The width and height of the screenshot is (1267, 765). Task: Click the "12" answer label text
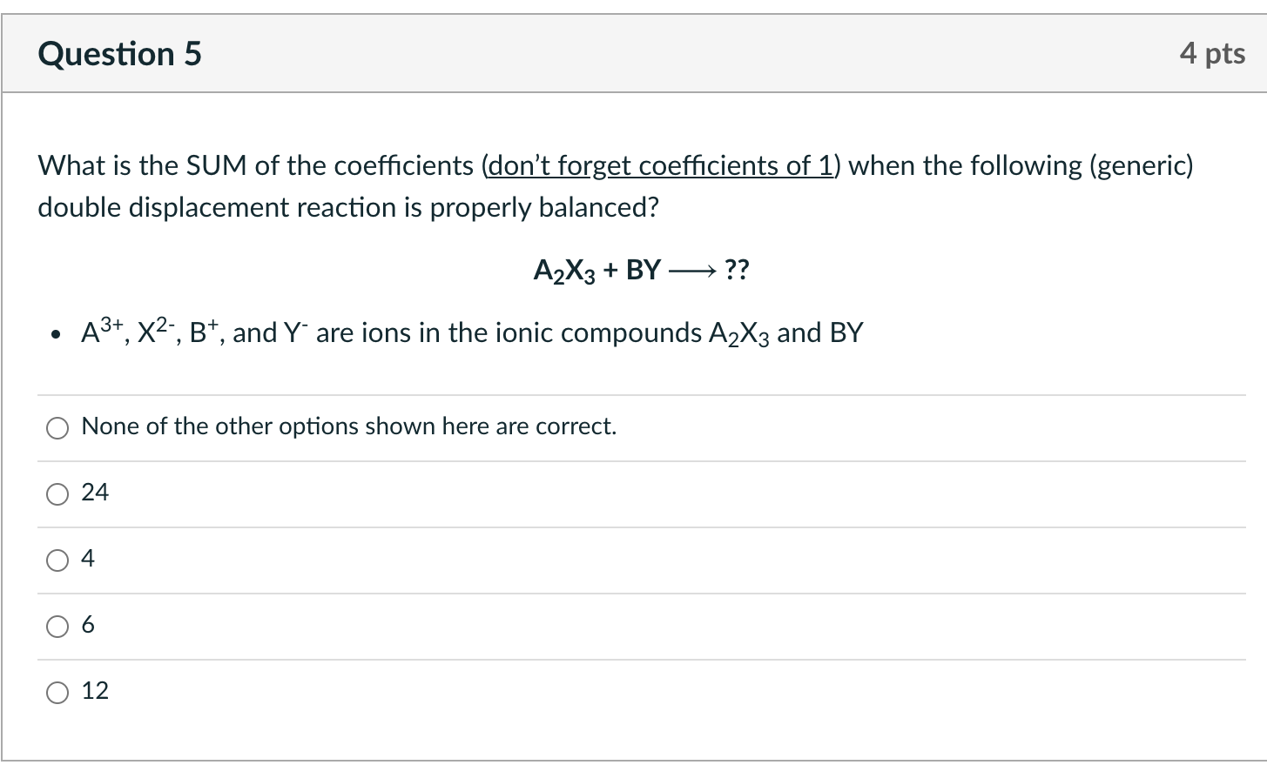95,691
